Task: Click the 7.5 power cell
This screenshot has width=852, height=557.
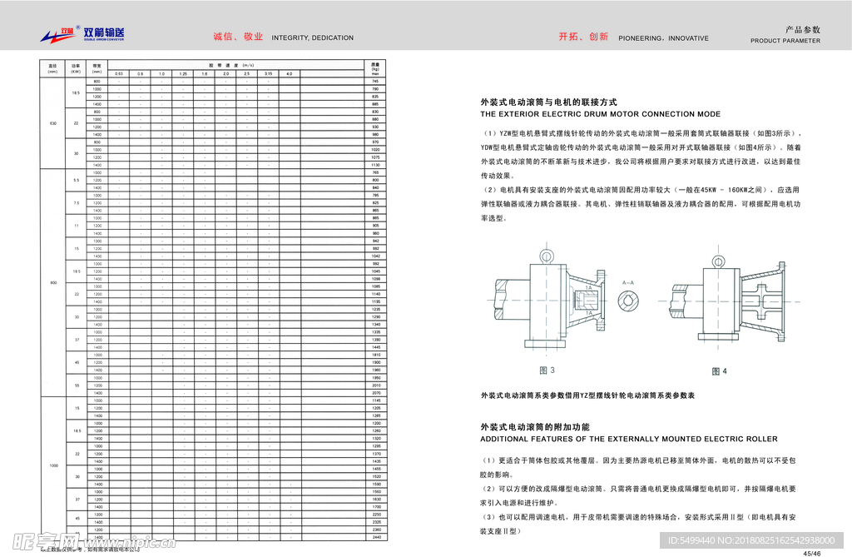Action: 76,203
